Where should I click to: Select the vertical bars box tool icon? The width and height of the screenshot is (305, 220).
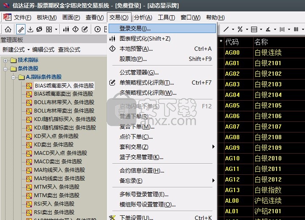pyautogui.click(x=254, y=29)
